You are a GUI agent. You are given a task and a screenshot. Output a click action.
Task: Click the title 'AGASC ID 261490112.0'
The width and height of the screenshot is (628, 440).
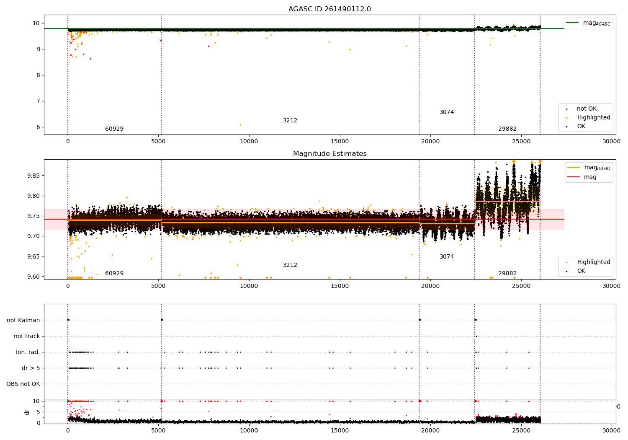coord(329,9)
